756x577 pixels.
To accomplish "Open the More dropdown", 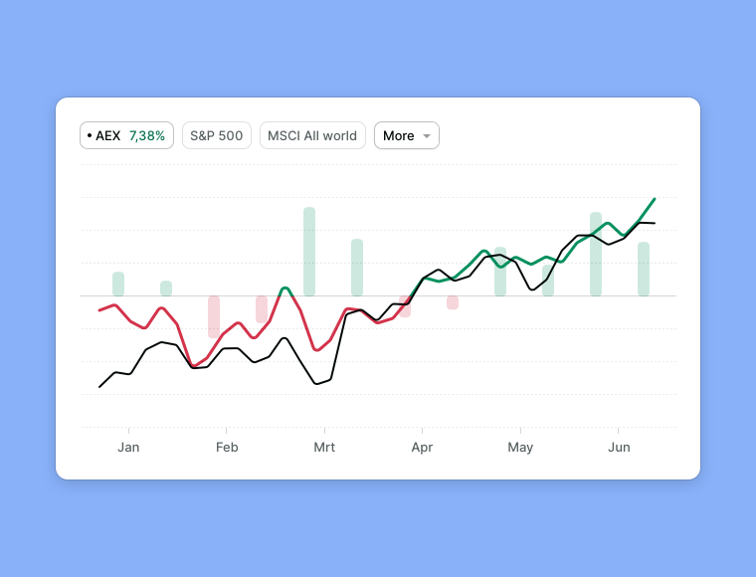I will pyautogui.click(x=406, y=135).
